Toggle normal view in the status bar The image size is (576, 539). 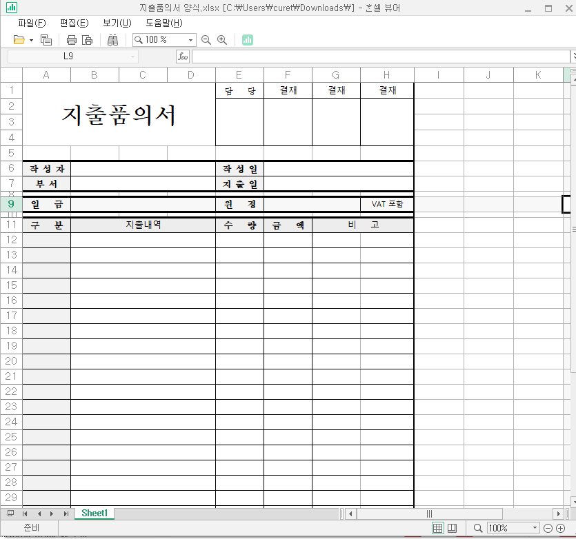[x=437, y=528]
